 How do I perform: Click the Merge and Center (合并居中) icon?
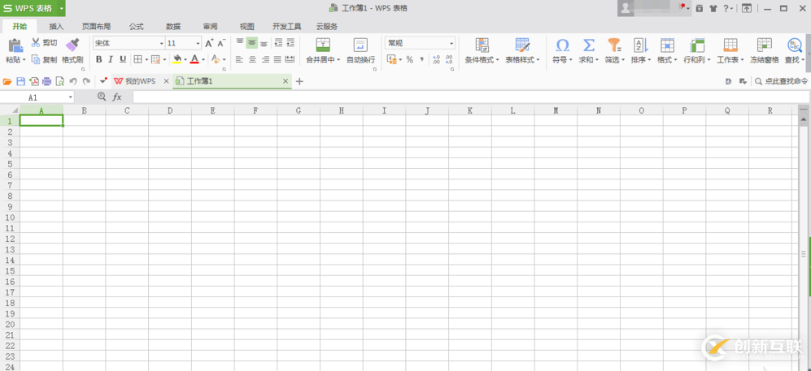323,45
